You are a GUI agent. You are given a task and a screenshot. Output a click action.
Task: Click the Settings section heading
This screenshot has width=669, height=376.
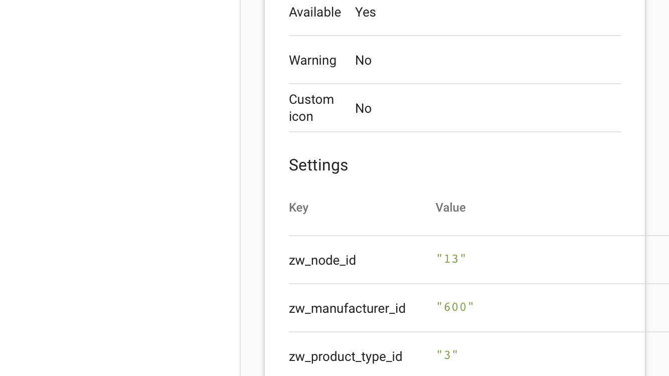coord(318,165)
